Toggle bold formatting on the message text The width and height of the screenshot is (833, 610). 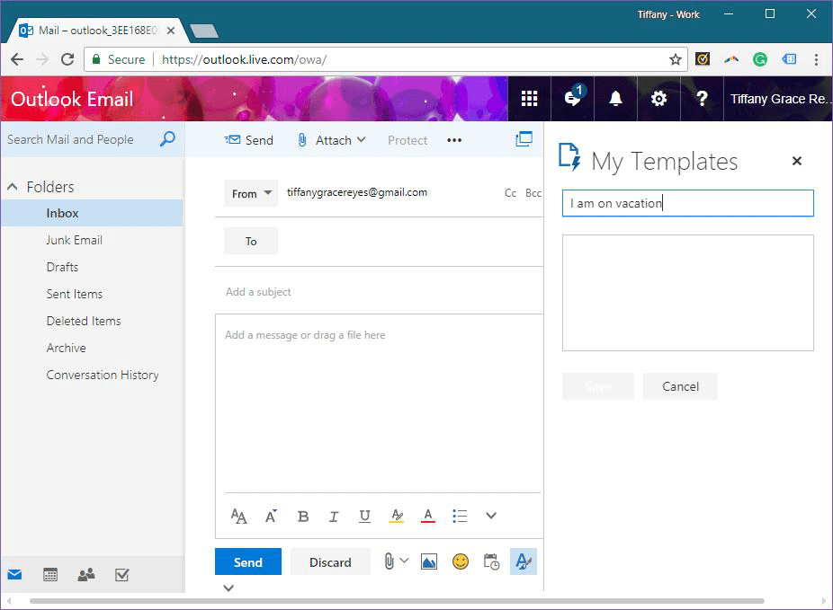pyautogui.click(x=302, y=516)
